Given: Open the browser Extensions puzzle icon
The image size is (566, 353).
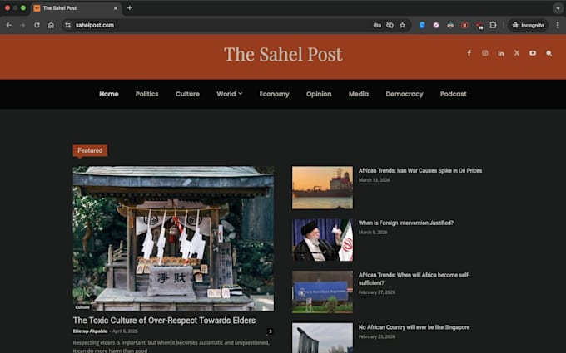Looking at the screenshot, I should pos(493,25).
